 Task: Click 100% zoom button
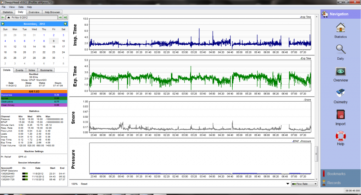[x=74, y=184]
